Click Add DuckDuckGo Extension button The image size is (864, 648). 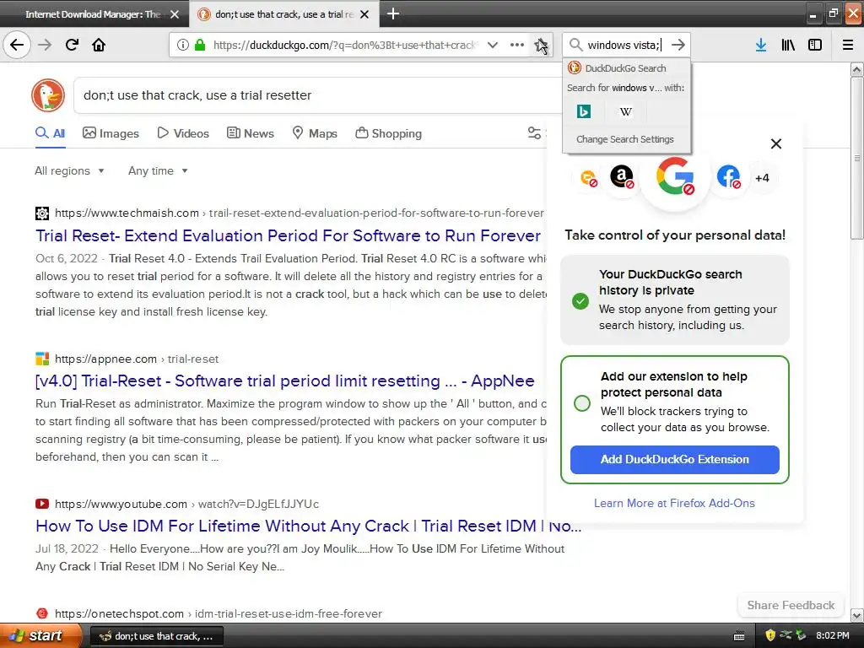(674, 460)
